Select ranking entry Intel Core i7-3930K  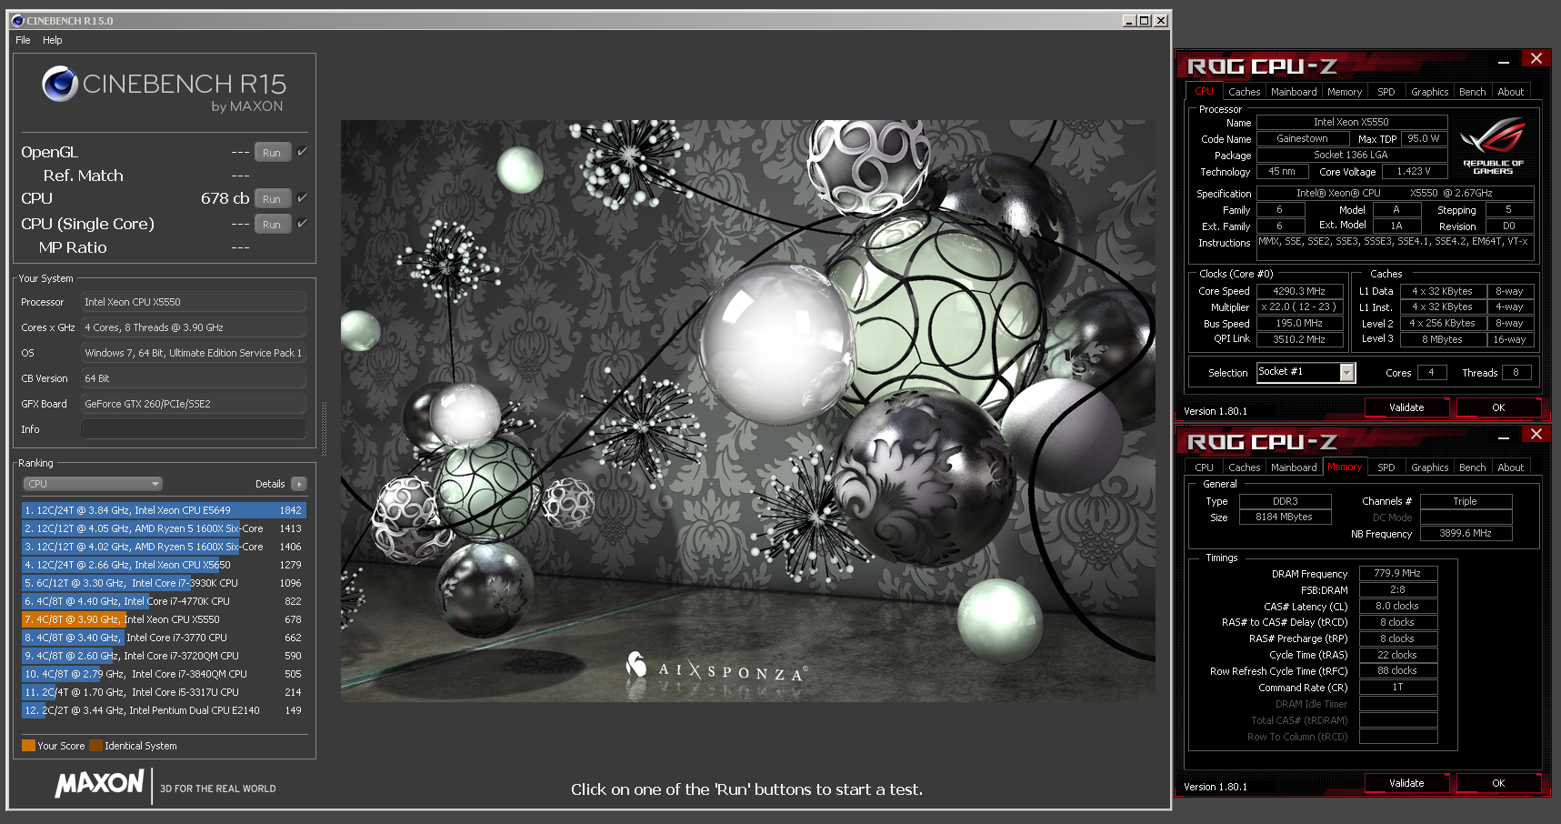pos(164,583)
